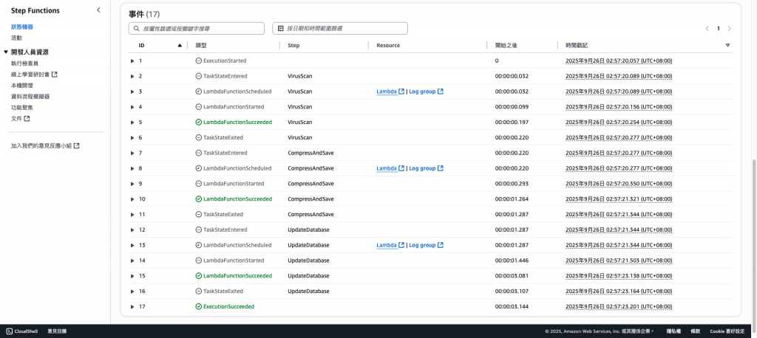This screenshot has width=757, height=338.
Task: Open 狀態機器 in the sidebar
Action: 22,27
